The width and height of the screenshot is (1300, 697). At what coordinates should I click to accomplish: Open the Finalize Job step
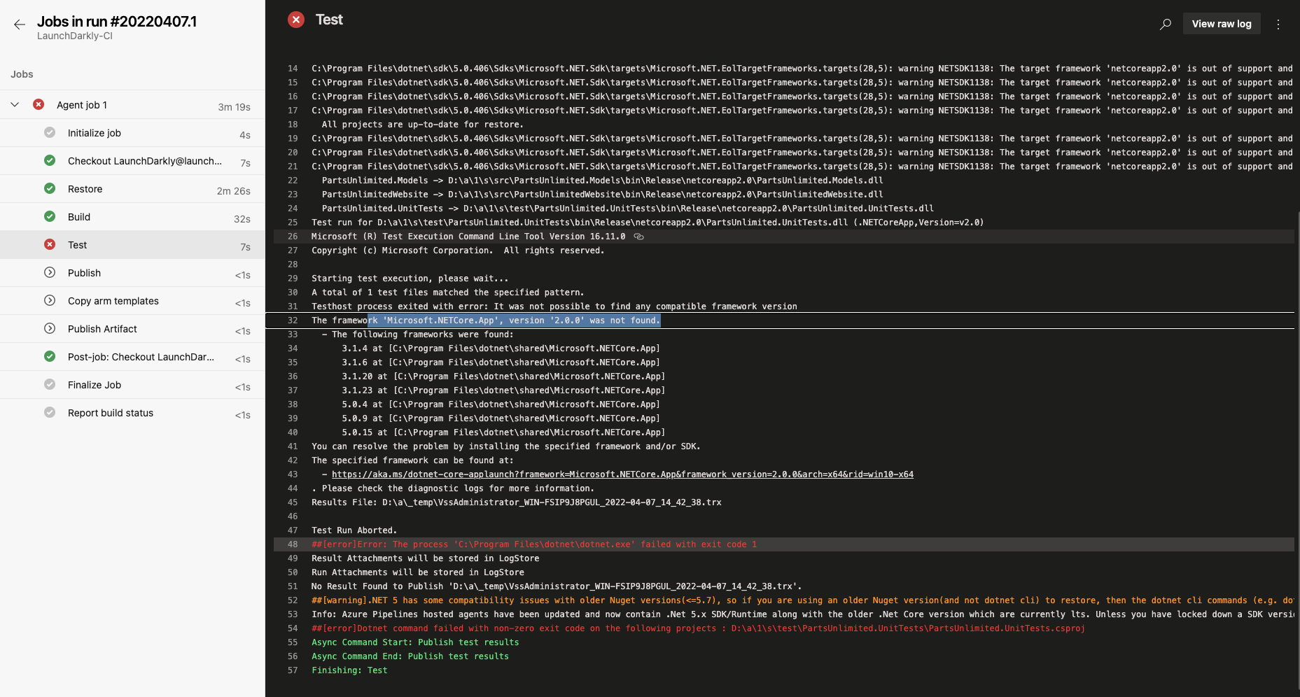(132, 385)
